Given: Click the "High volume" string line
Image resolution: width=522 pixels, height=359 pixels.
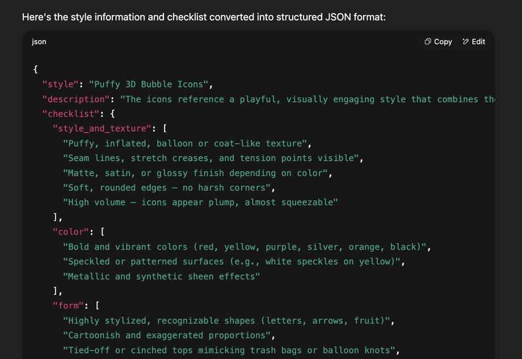Looking at the screenshot, I should coord(200,202).
